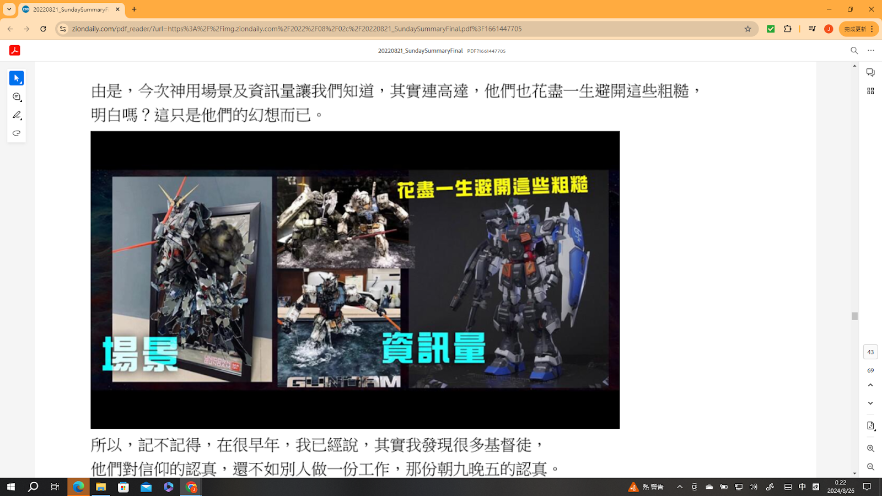The height and width of the screenshot is (496, 882).
Task: Open the document properties page icon
Action: click(x=870, y=426)
